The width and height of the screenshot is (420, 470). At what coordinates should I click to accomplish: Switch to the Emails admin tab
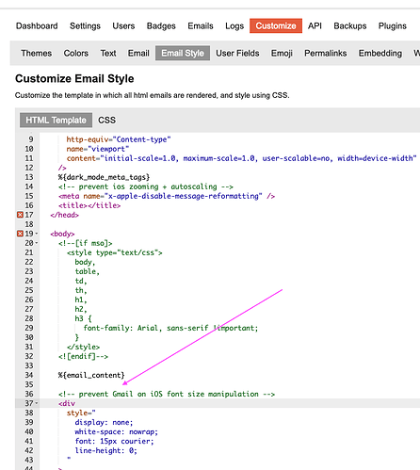(201, 25)
